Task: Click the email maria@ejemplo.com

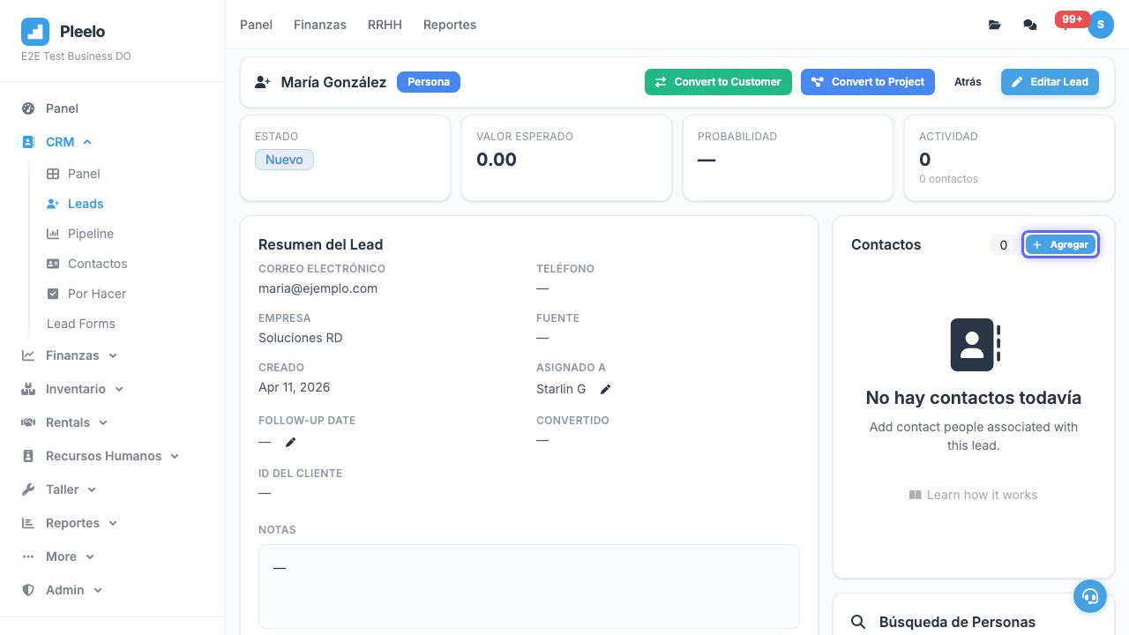Action: pos(318,288)
